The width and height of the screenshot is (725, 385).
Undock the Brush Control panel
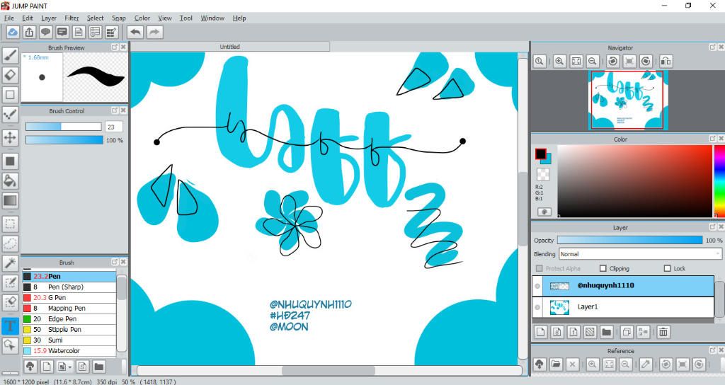point(115,110)
